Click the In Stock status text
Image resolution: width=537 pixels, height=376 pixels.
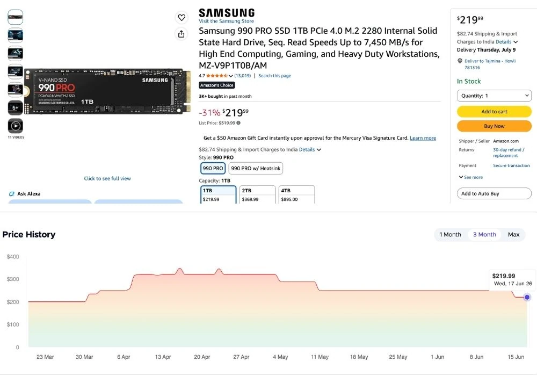pos(469,81)
